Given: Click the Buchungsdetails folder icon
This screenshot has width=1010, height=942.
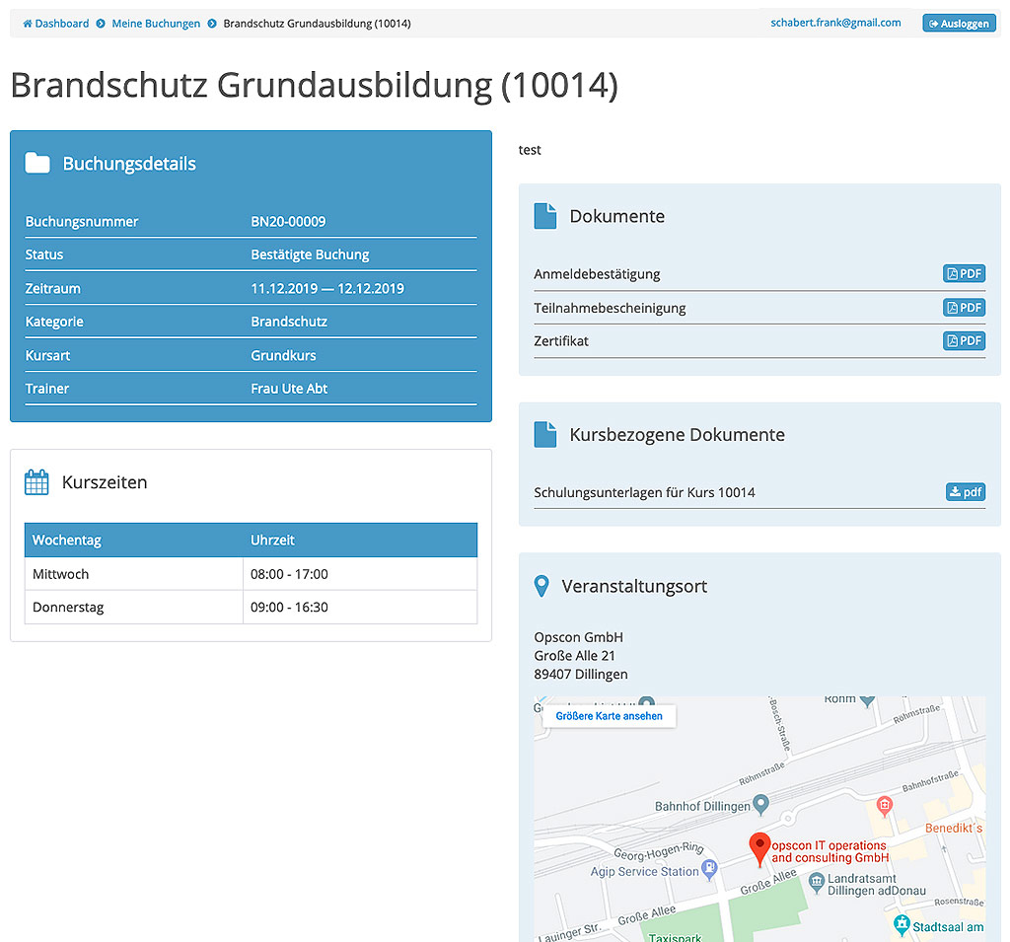Looking at the screenshot, I should 37,164.
